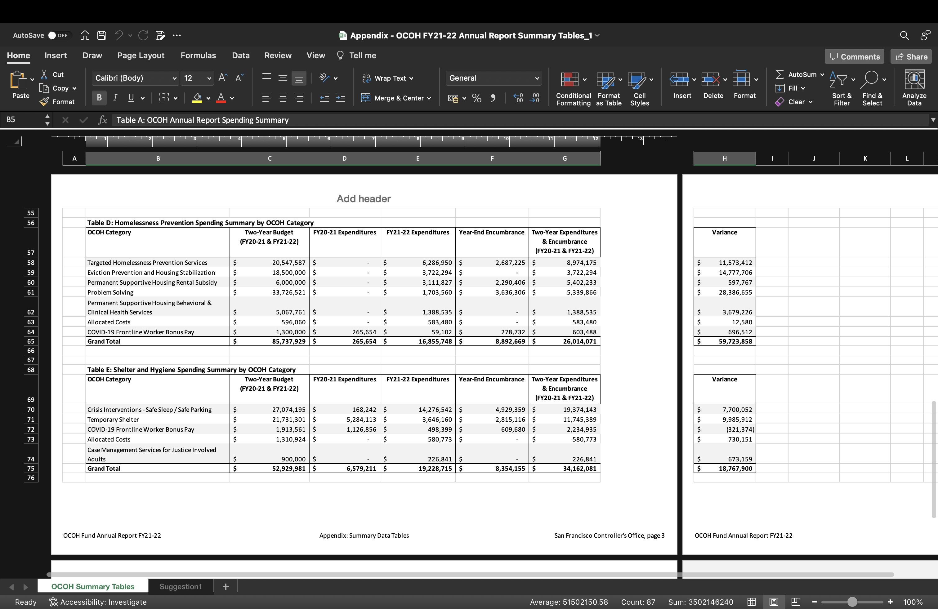Image resolution: width=938 pixels, height=609 pixels.
Task: Toggle underline formatting
Action: (x=131, y=98)
